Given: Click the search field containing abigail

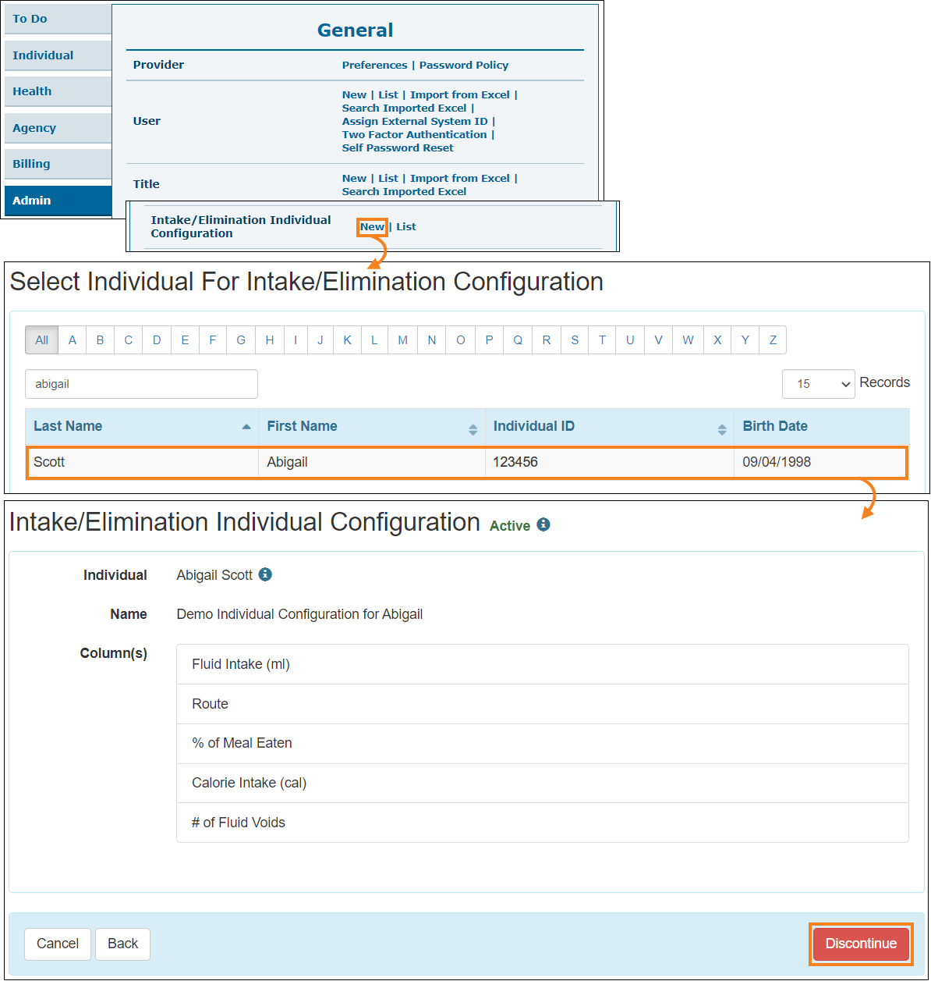Looking at the screenshot, I should point(141,384).
